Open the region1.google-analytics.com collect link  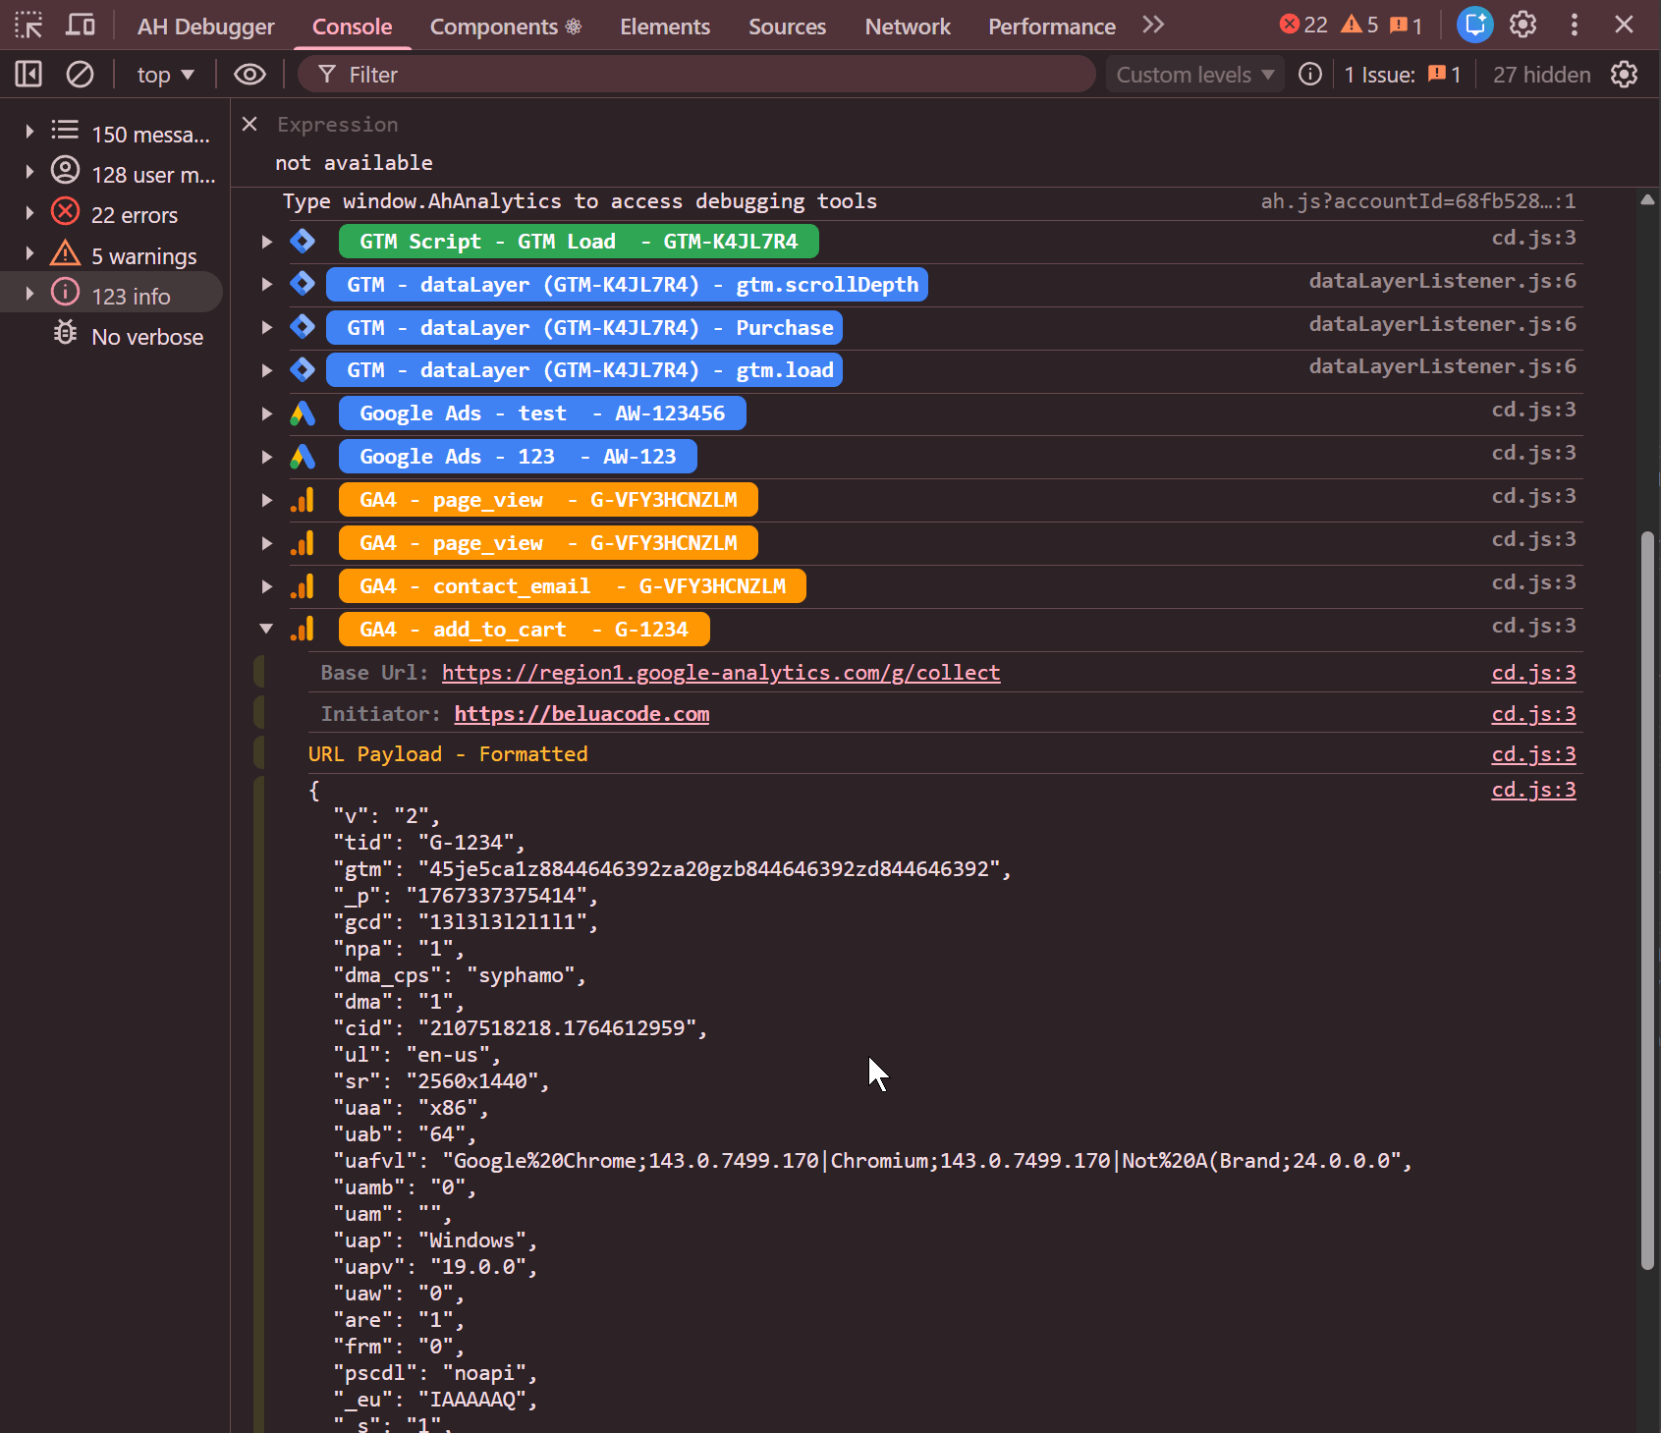pyautogui.click(x=720, y=673)
